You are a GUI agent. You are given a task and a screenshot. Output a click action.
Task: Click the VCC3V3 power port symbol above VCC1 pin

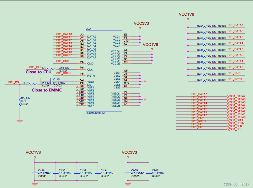[140, 28]
